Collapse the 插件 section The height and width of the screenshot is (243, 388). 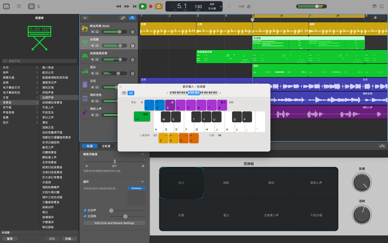(142, 182)
